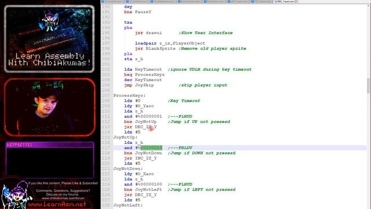The width and height of the screenshot is (371, 209).
Task: Click the Keypresses panel header
Action: [x=50, y=145]
